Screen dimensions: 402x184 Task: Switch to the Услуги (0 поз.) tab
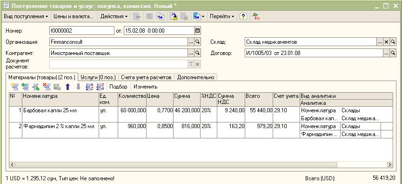point(98,77)
